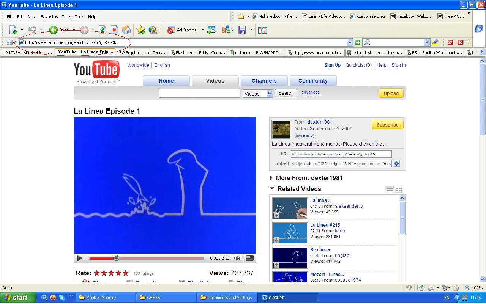Open the Tools menu
The image size is (486, 304).
[x=79, y=17]
